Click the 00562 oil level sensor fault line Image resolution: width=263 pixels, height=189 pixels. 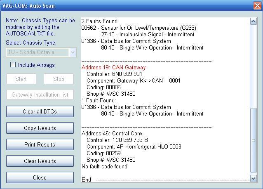pyautogui.click(x=139, y=28)
